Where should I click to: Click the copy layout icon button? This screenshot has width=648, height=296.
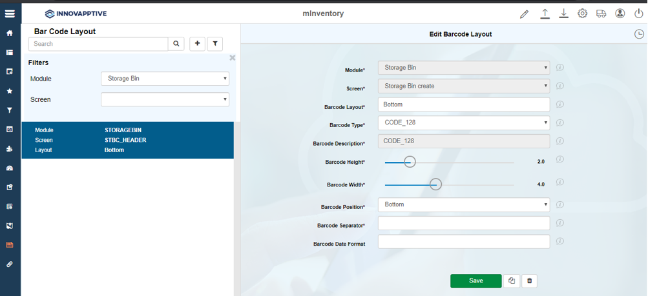[511, 281]
